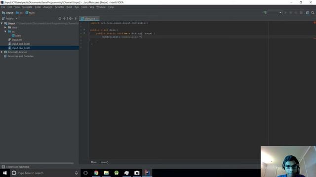
Task: Open the Code menu
Action: 38,7
